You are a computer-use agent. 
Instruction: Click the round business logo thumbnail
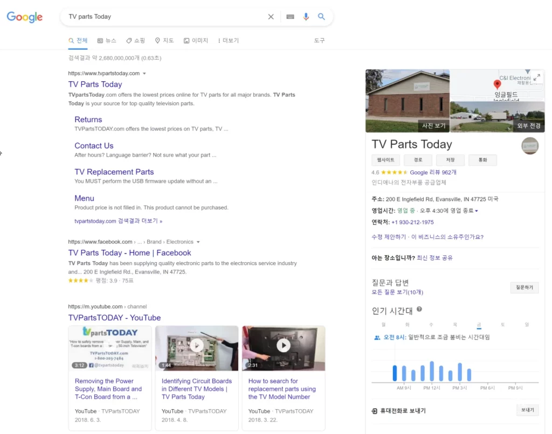pos(530,145)
